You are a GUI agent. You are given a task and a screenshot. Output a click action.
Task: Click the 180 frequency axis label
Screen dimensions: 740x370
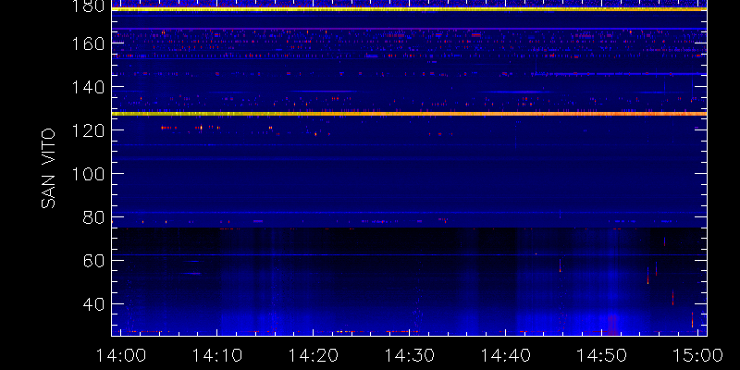click(x=88, y=6)
